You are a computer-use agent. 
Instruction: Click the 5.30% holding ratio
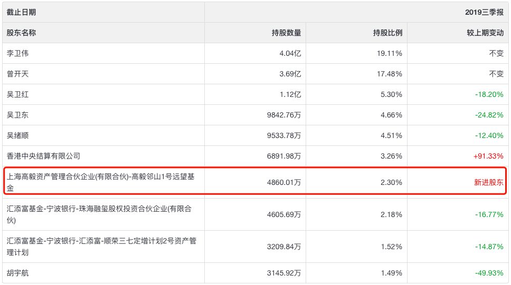click(x=391, y=94)
